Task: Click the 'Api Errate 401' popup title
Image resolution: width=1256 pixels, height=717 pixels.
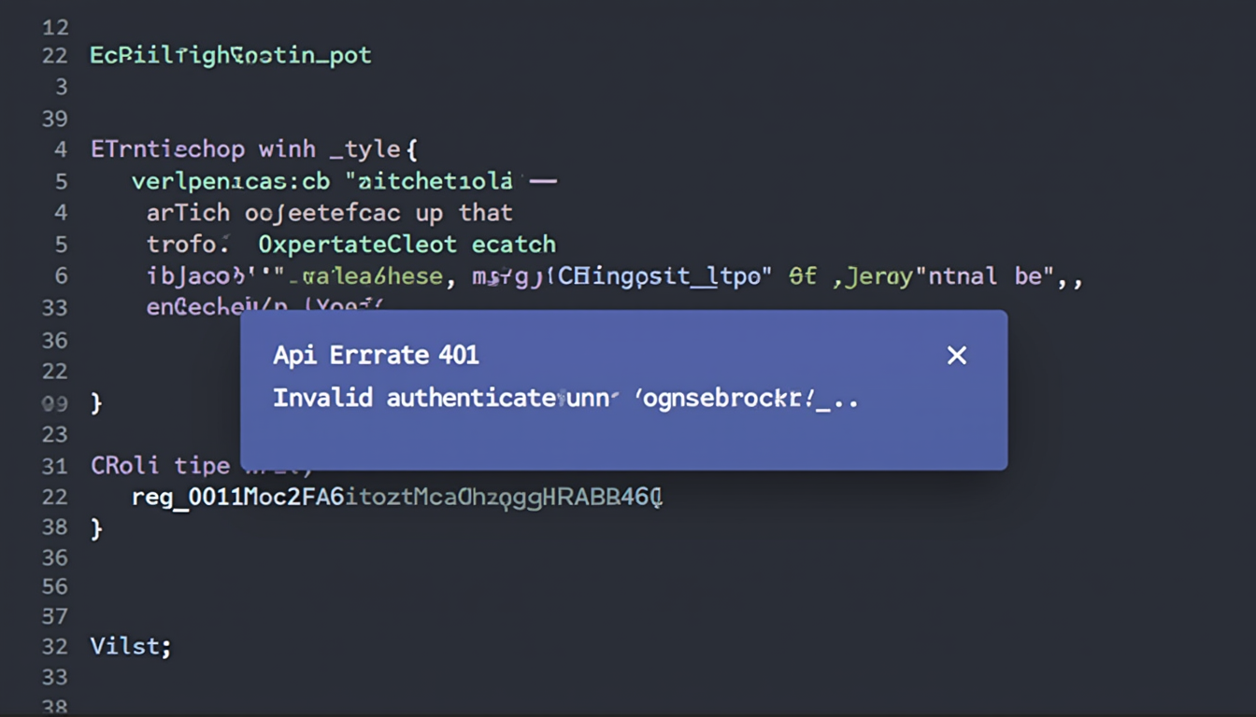Action: click(x=376, y=355)
